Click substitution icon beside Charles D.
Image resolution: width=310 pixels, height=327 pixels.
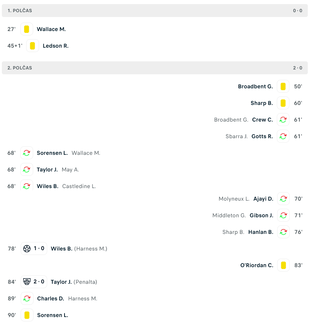pyautogui.click(x=27, y=299)
